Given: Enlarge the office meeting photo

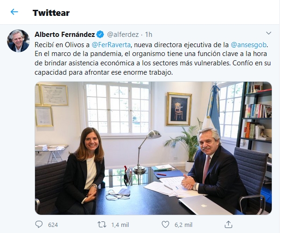Looking at the screenshot, I should [153, 148].
